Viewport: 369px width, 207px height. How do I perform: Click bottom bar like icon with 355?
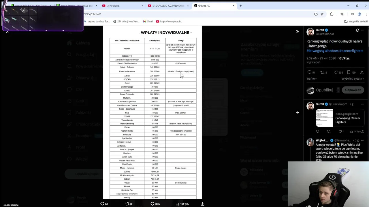(x=153, y=204)
